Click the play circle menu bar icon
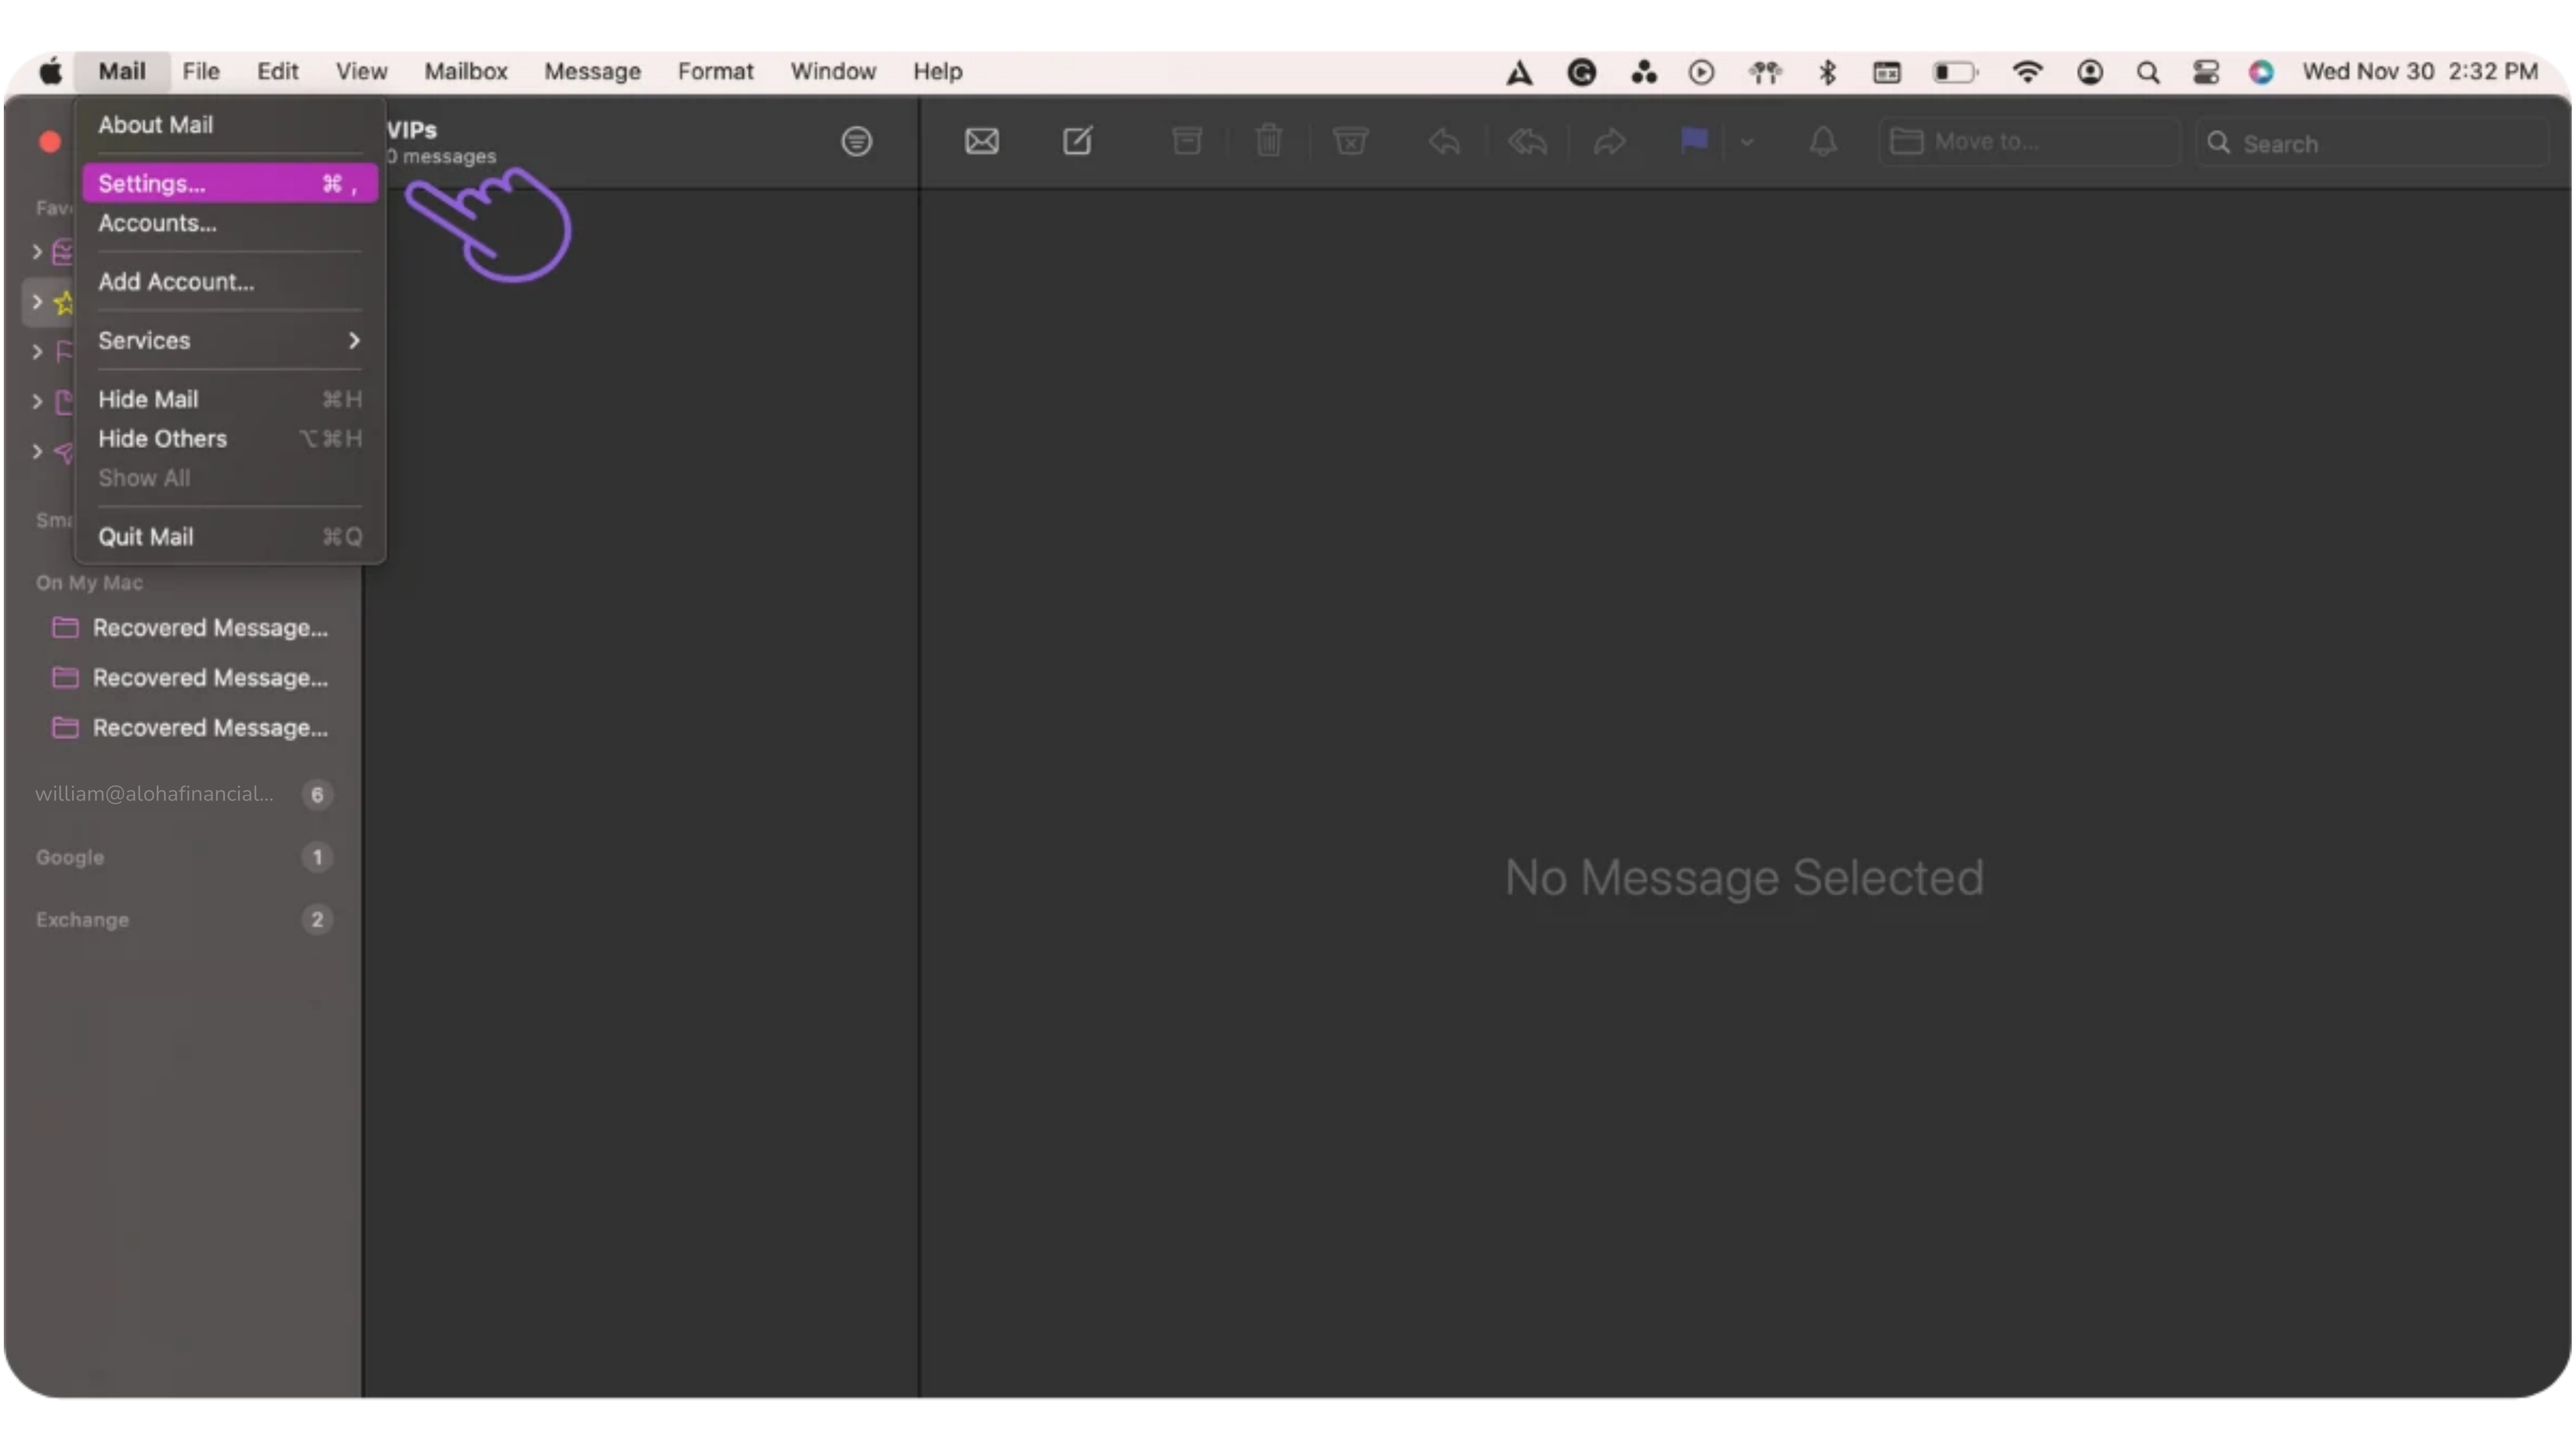Image resolution: width=2576 pixels, height=1449 pixels. click(1701, 72)
